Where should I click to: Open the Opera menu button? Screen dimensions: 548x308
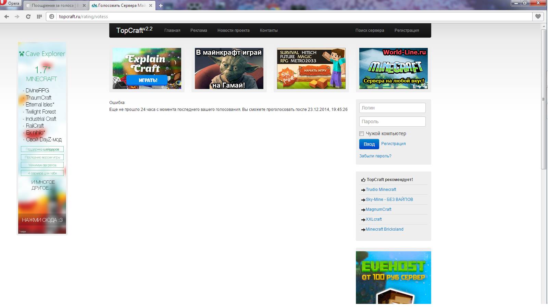click(x=10, y=3)
